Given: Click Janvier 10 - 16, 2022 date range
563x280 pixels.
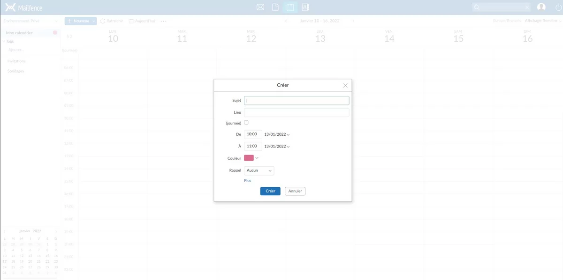Looking at the screenshot, I should 320,21.
